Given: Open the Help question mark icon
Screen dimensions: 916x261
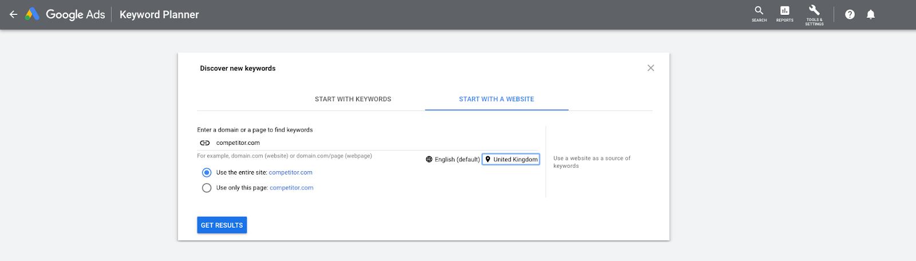Looking at the screenshot, I should click(850, 14).
